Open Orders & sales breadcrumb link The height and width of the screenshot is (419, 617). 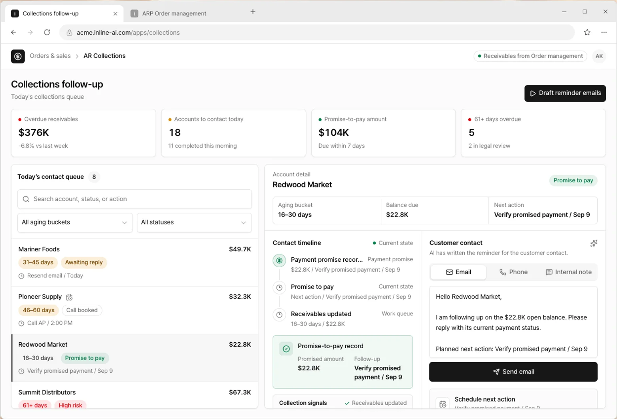point(50,56)
